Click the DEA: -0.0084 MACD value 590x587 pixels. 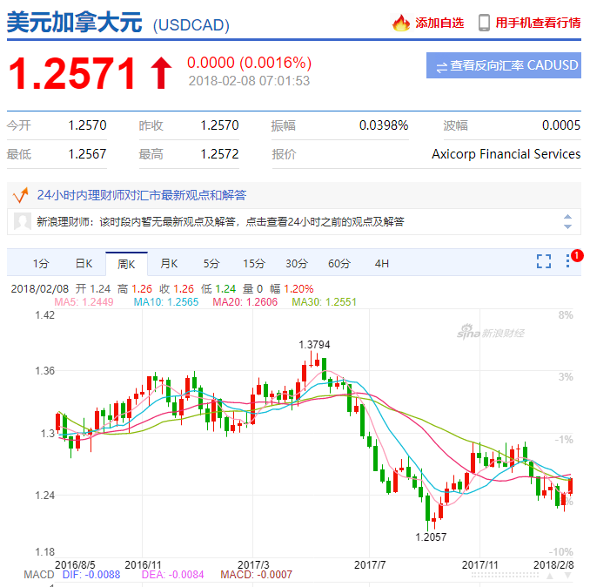pyautogui.click(x=172, y=575)
